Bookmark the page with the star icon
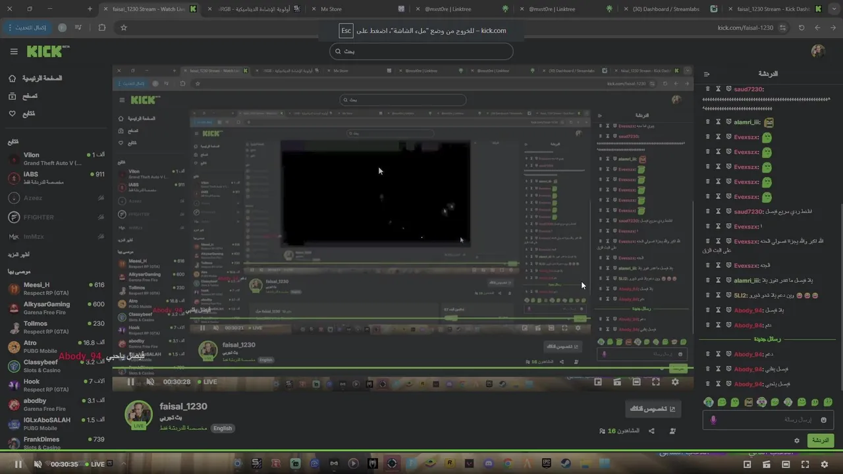 123,28
